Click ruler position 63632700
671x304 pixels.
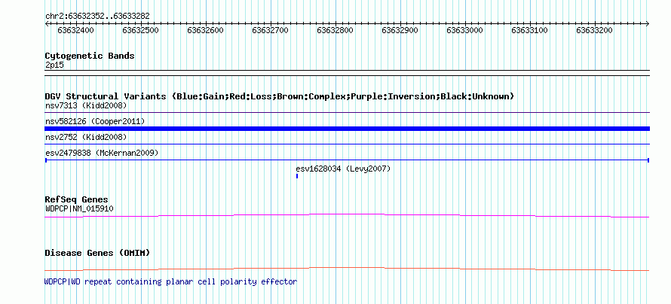pyautogui.click(x=270, y=30)
